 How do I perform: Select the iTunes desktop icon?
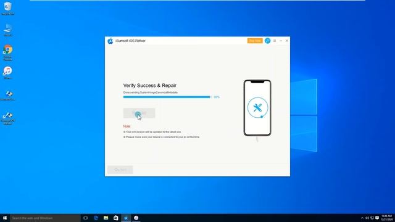[8, 73]
